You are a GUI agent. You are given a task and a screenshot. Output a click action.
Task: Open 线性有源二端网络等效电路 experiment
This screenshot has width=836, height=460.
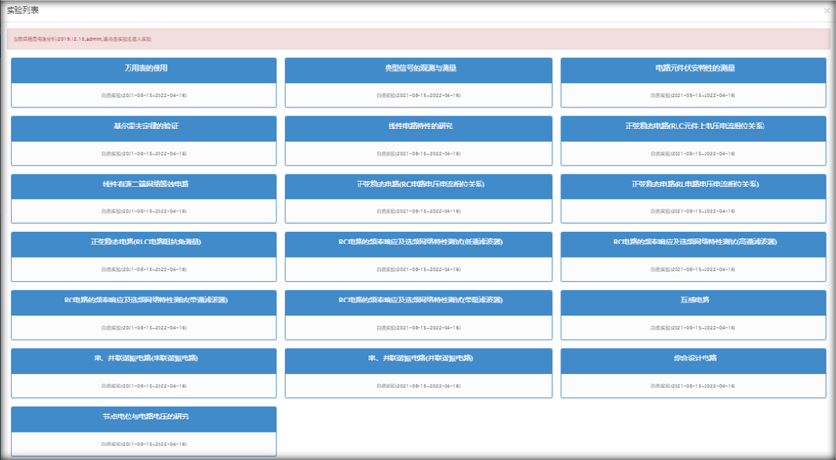[143, 184]
